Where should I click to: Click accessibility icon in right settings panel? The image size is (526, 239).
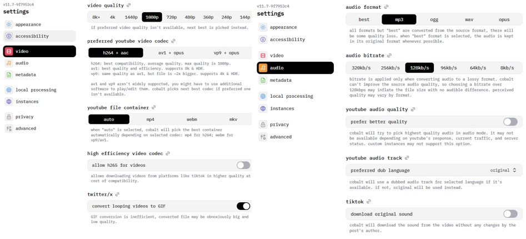pyautogui.click(x=263, y=39)
